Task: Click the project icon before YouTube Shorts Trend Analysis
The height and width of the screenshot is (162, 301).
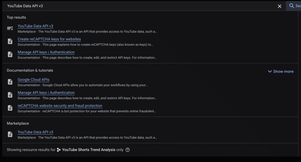Action: pos(59,150)
